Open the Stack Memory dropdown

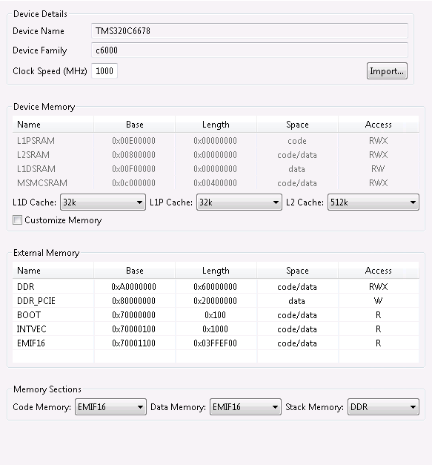point(383,407)
